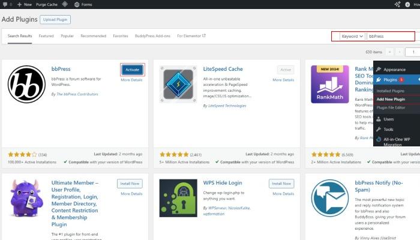This screenshot has height=240, width=420.
Task: Switch to the Featured tab
Action: (46, 36)
